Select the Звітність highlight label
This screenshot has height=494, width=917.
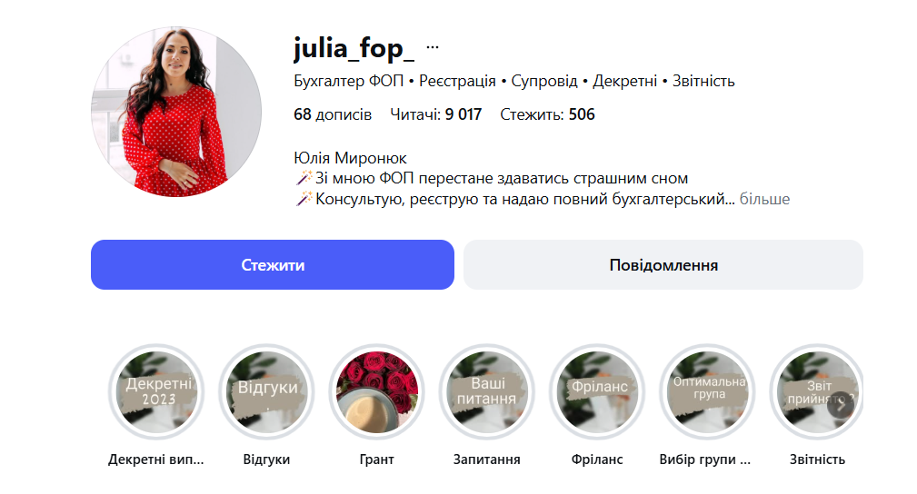(817, 459)
